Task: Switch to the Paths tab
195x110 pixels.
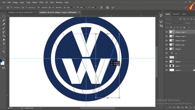Action: [x=184, y=14]
